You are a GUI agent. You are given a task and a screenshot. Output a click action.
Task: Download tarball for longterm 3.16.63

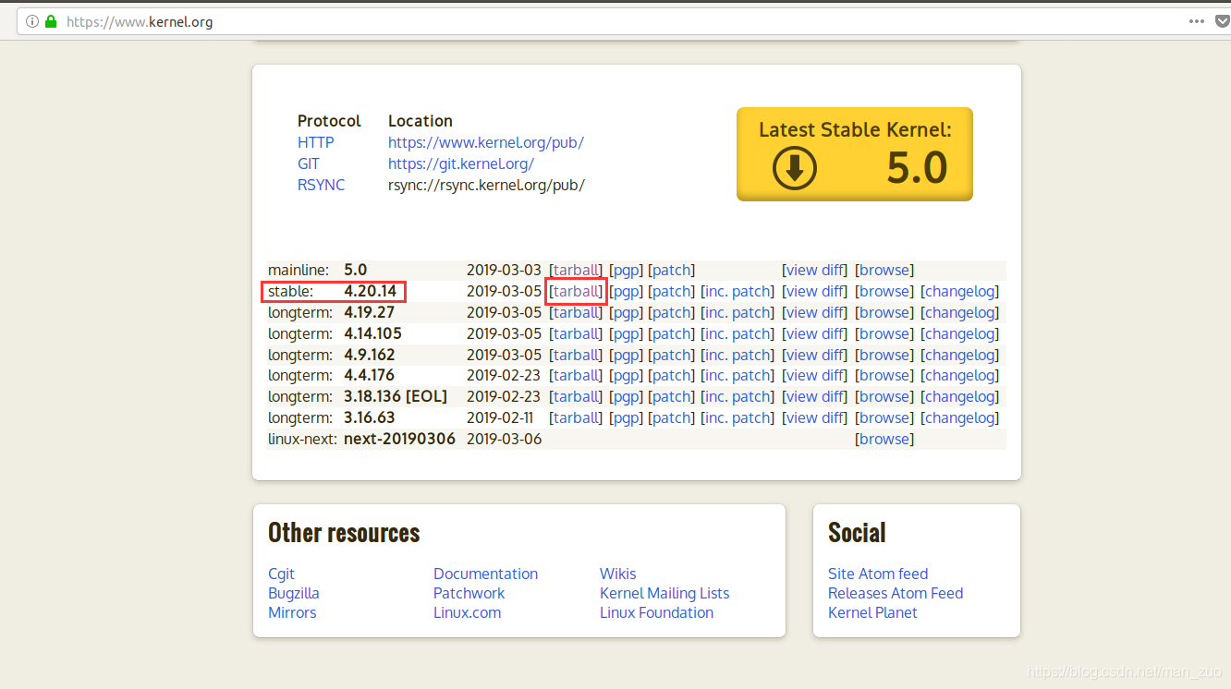pos(576,417)
